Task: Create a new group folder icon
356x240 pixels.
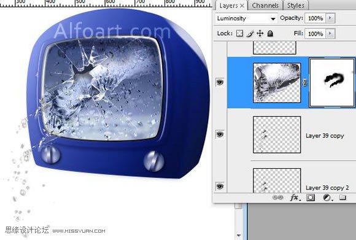Action: [x=342, y=198]
